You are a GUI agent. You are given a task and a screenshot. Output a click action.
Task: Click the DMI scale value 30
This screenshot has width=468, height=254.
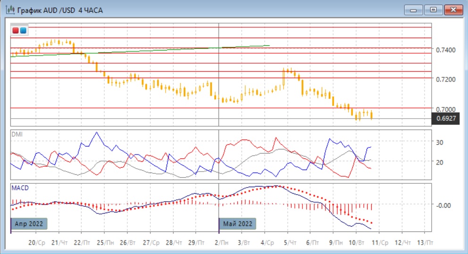tap(439, 142)
